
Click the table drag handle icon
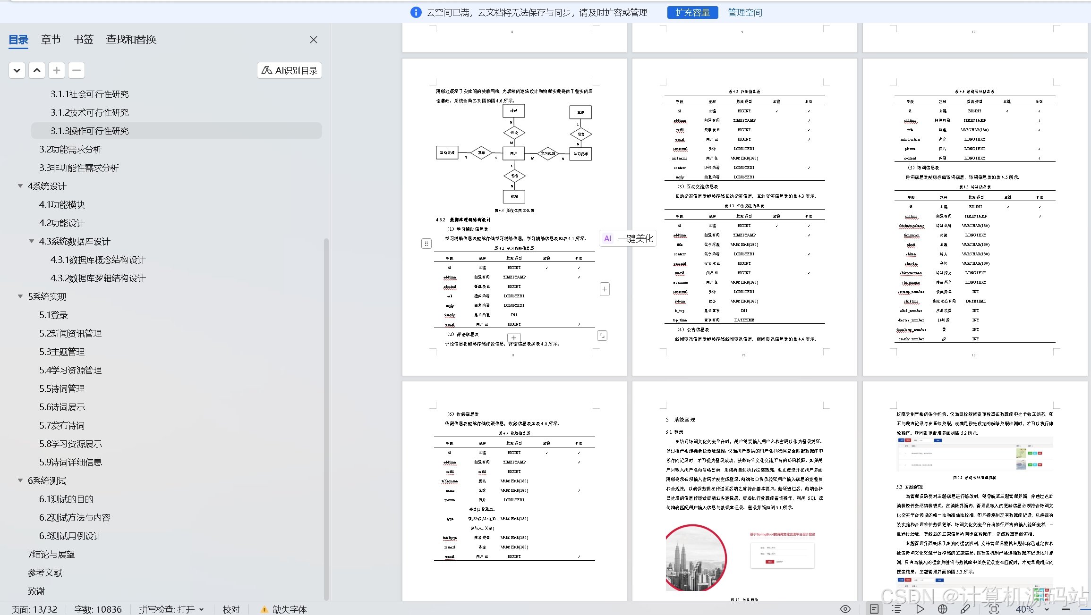tap(426, 244)
